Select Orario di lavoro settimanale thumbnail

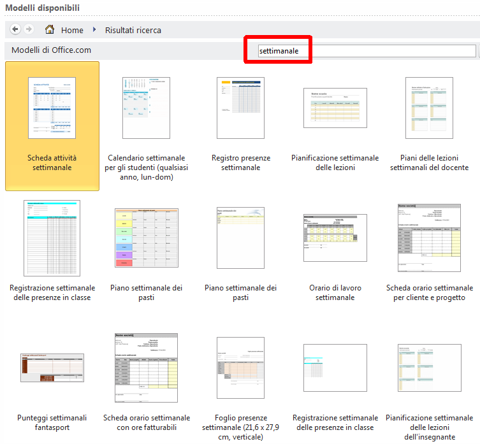pos(335,238)
